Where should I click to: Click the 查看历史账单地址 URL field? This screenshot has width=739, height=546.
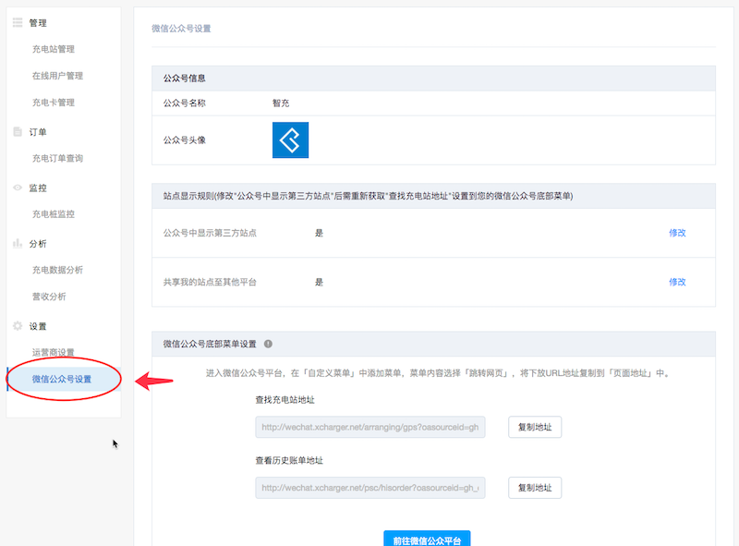point(370,488)
